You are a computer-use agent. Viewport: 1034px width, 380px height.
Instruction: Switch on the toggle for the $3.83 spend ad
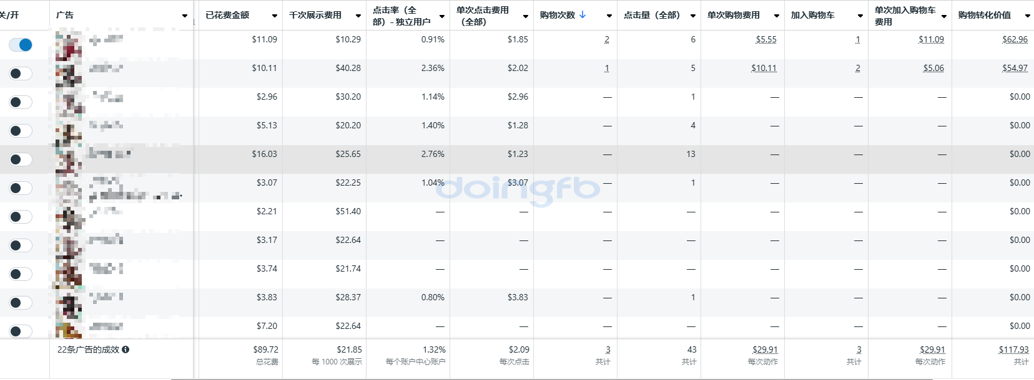[x=21, y=303]
